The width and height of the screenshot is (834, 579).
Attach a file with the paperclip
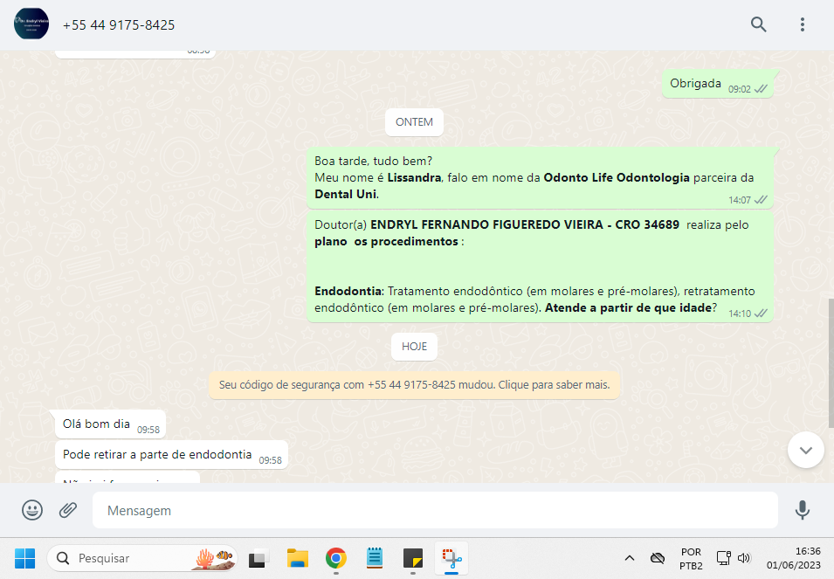(x=68, y=510)
